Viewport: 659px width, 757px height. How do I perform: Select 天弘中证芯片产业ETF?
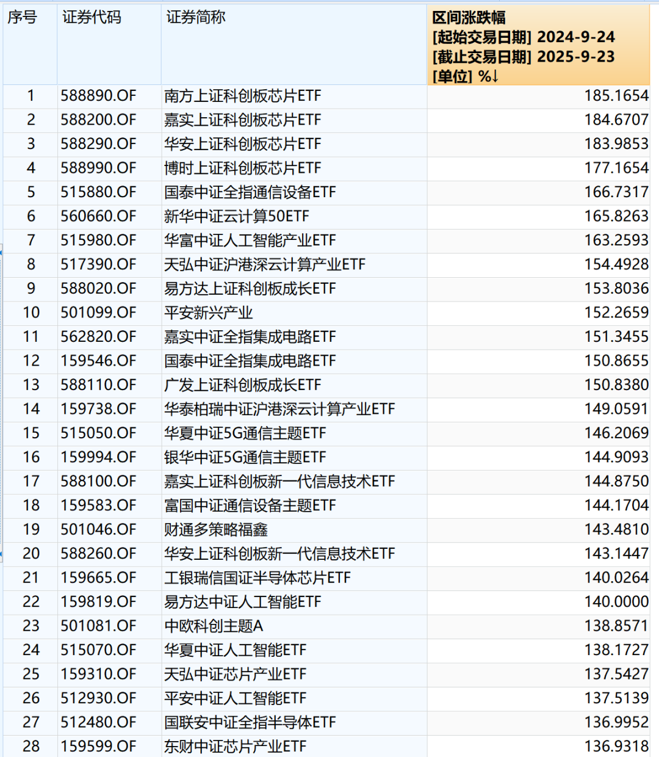235,675
